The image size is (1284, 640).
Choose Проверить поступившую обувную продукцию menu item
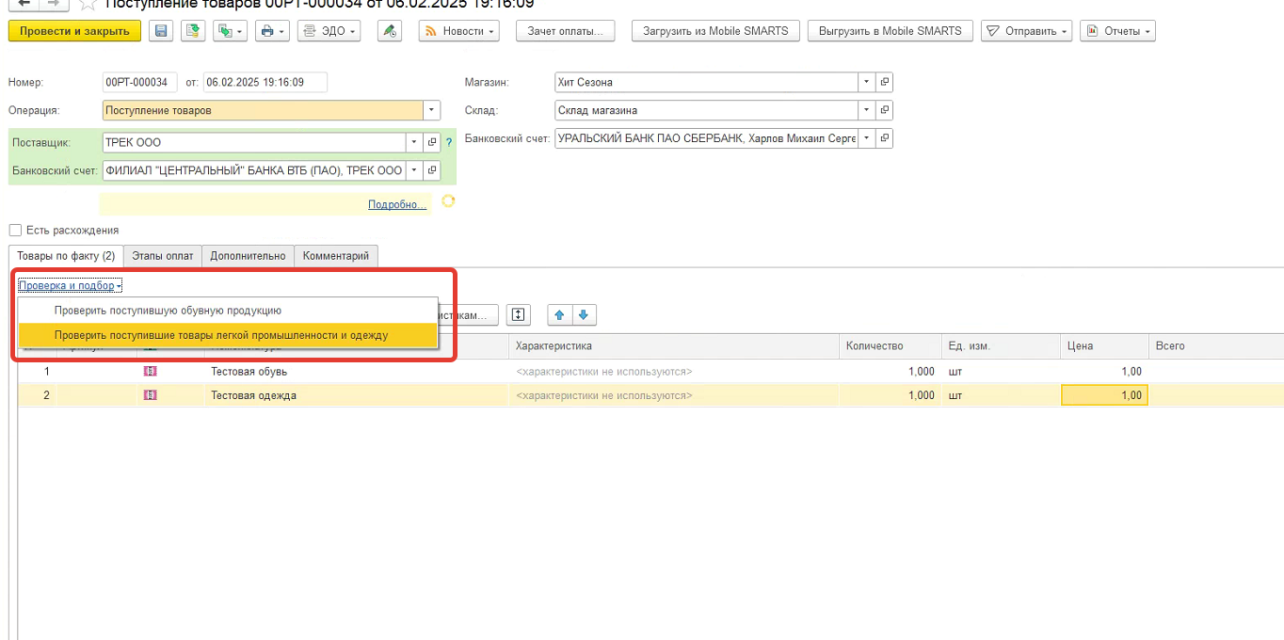pyautogui.click(x=168, y=311)
